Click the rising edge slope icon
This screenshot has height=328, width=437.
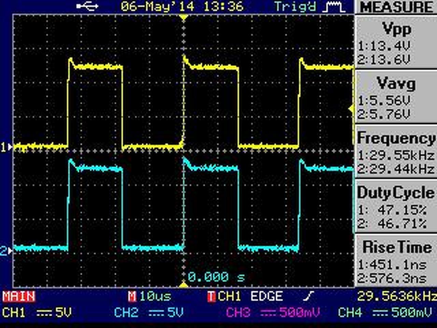pyautogui.click(x=308, y=296)
